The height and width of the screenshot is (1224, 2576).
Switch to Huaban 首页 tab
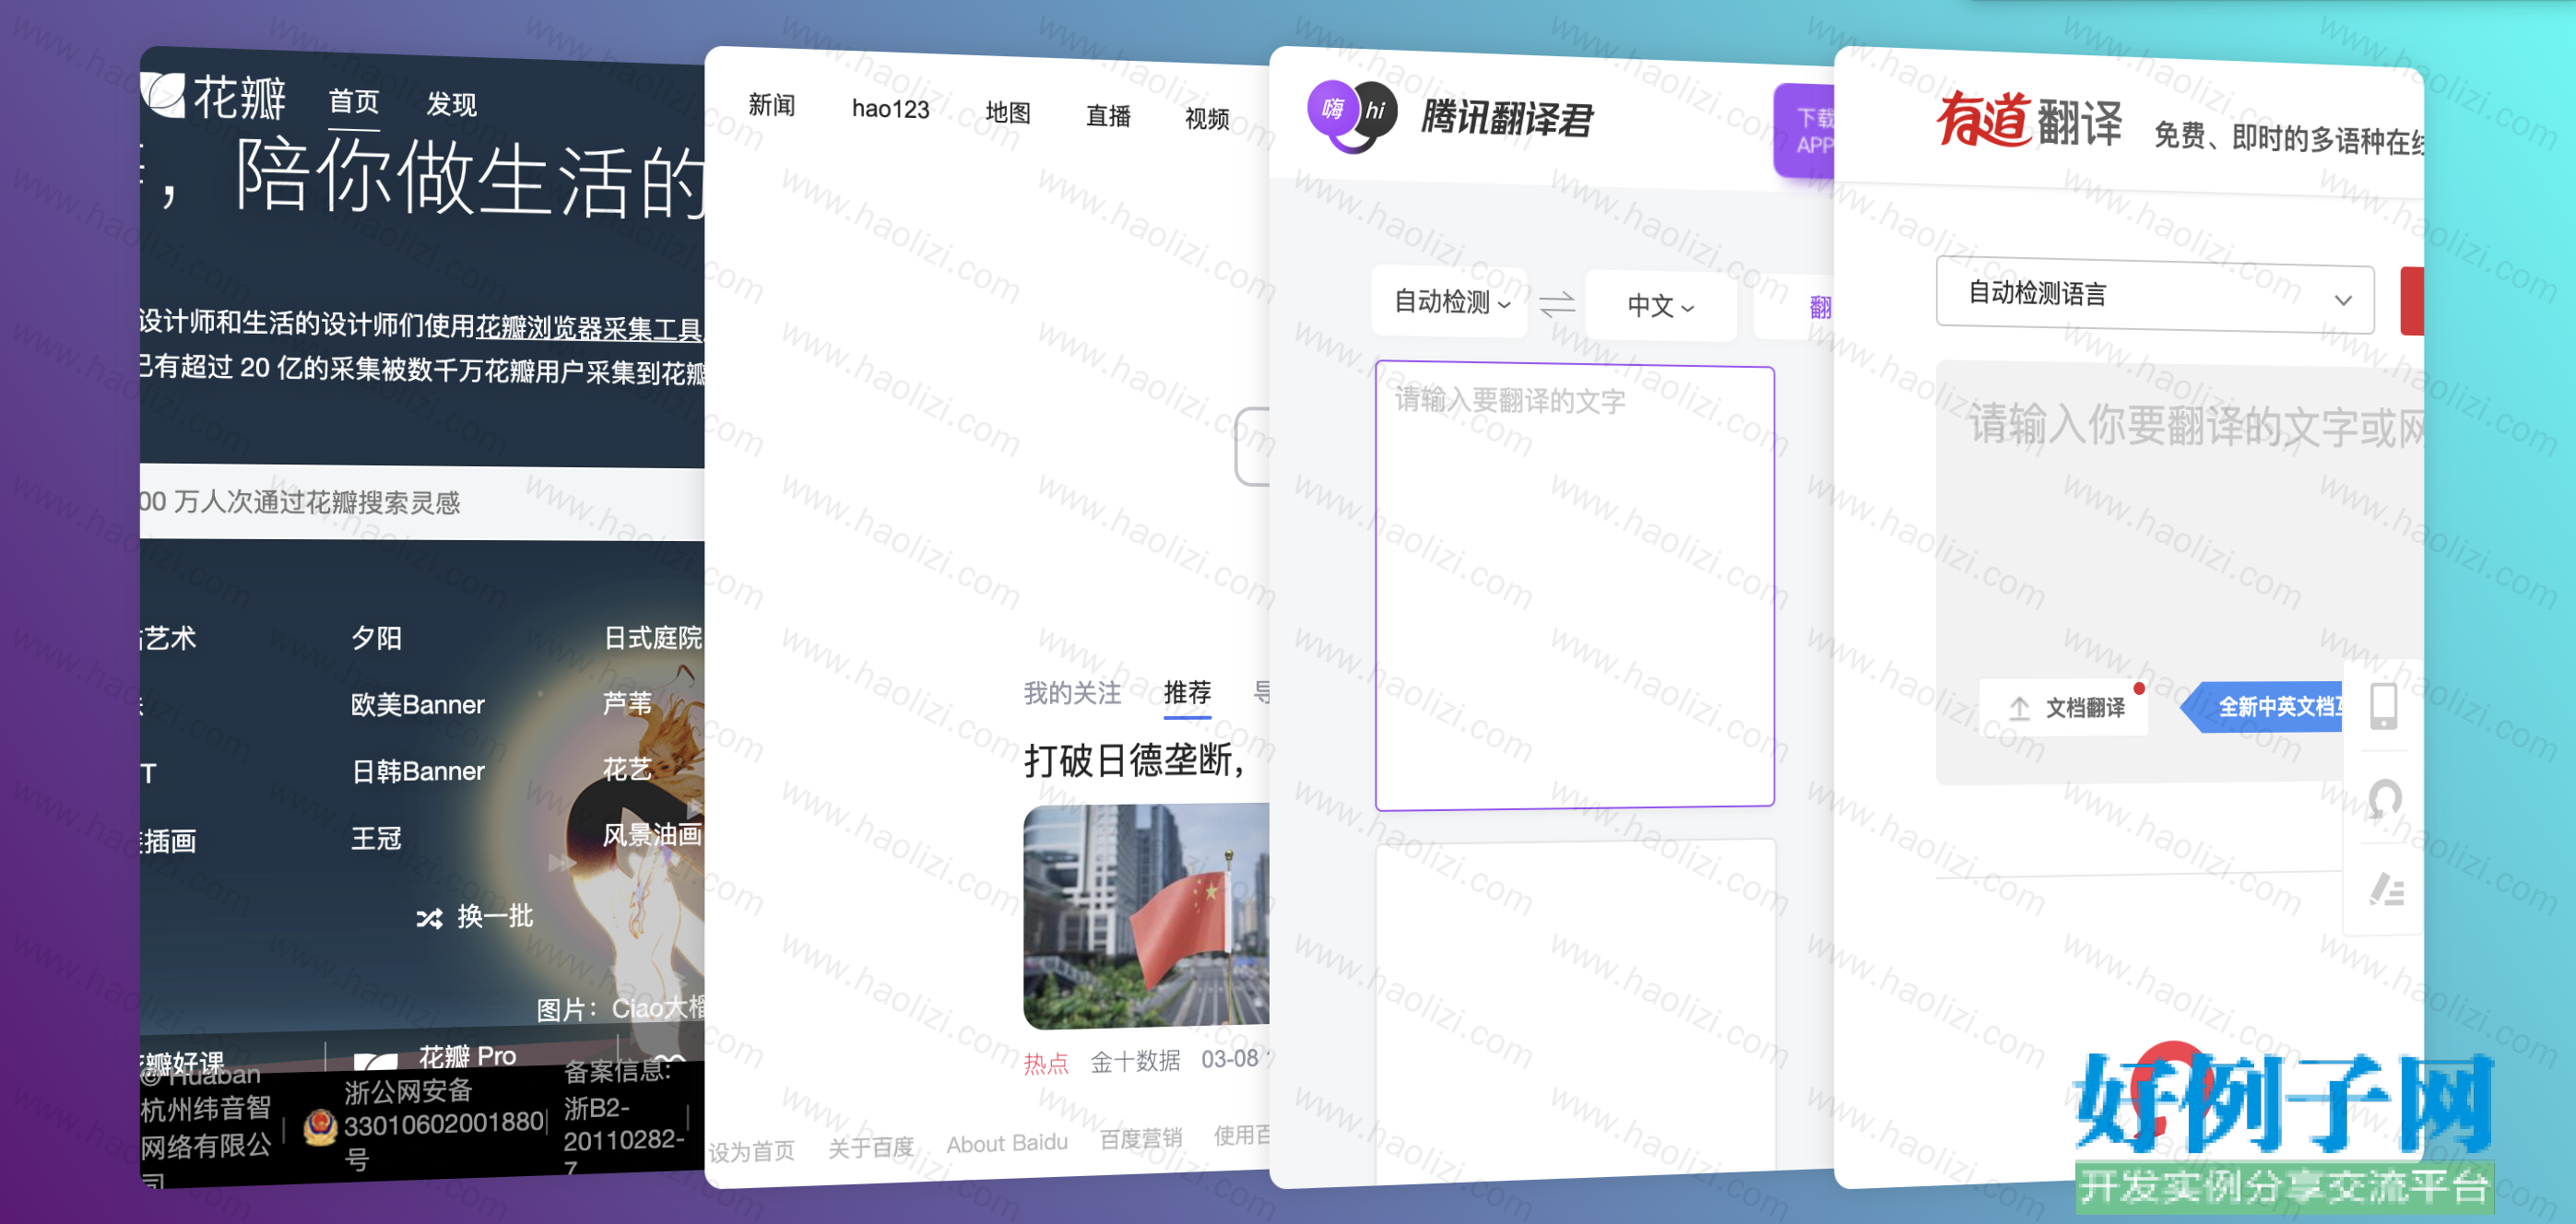[354, 101]
